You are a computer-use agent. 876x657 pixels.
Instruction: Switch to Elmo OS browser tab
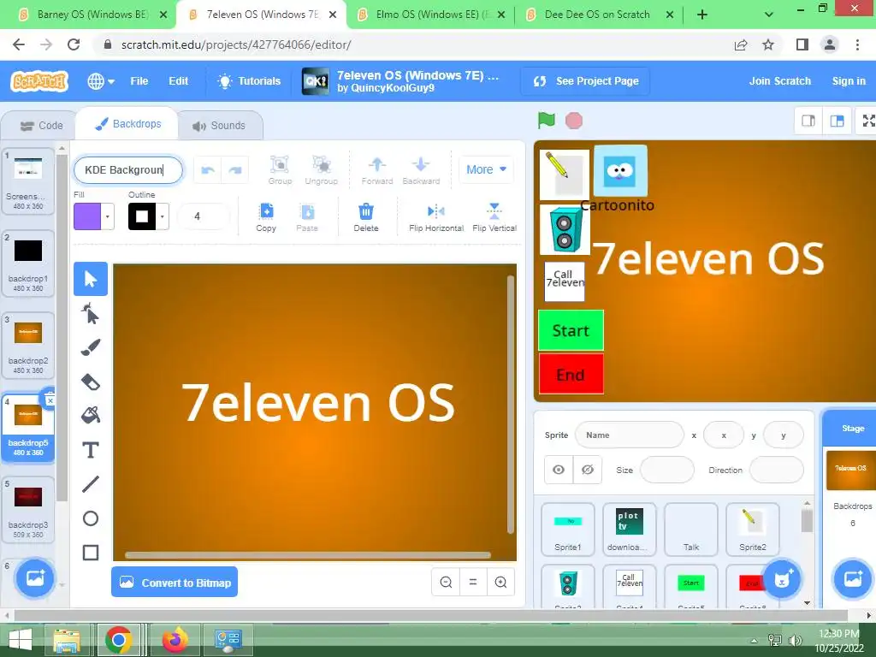click(430, 15)
